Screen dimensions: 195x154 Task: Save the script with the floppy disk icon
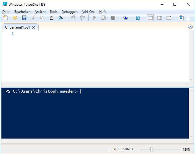(x=24, y=18)
